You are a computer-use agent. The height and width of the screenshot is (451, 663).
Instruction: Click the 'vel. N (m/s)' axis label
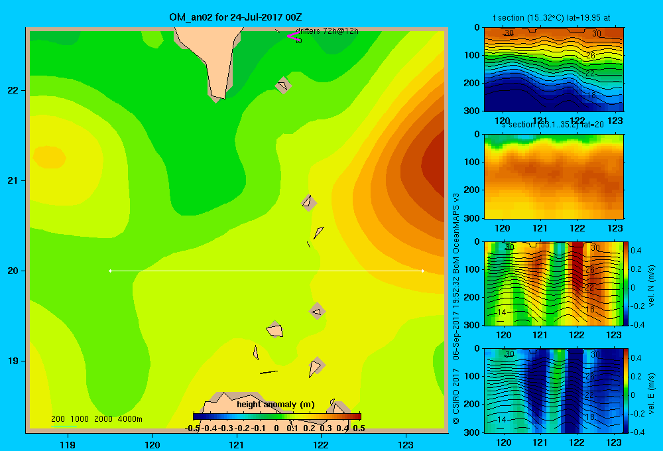pos(651,286)
